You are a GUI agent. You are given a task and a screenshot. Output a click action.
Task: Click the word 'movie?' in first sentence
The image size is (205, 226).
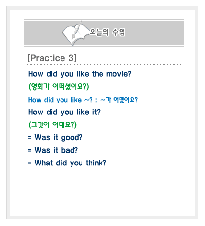119,74
